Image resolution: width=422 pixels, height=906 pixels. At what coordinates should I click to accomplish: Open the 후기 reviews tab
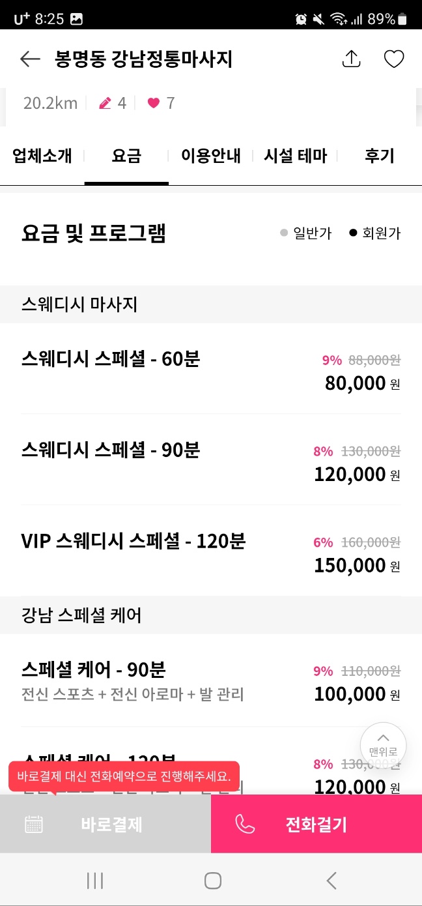[x=380, y=156]
